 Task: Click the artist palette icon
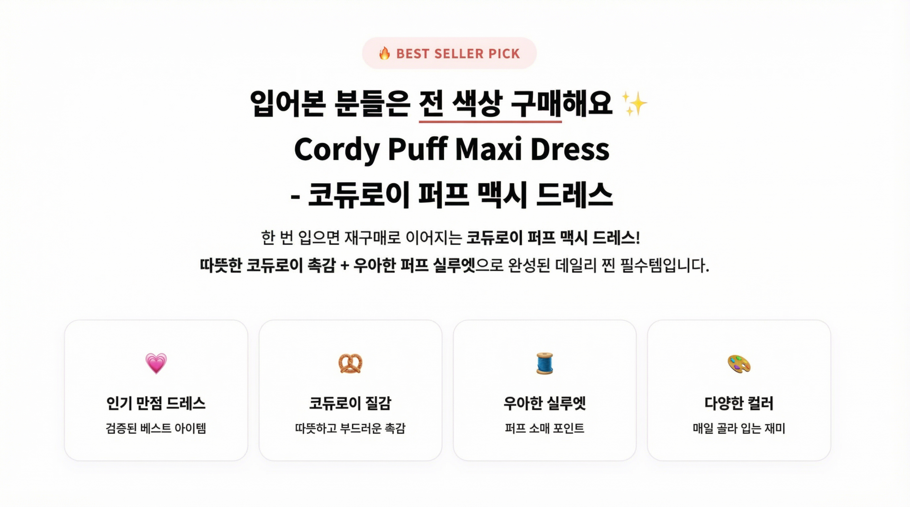point(739,364)
